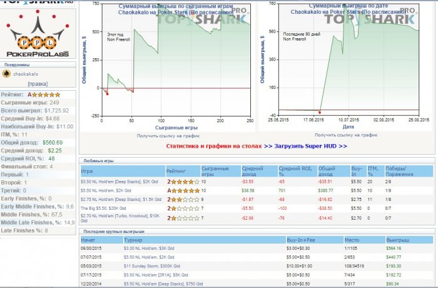This screenshot has height=288, width=438.
Task: Open $3.30 NL Hold'em, $3K Gtd tournament
Action: (149, 249)
